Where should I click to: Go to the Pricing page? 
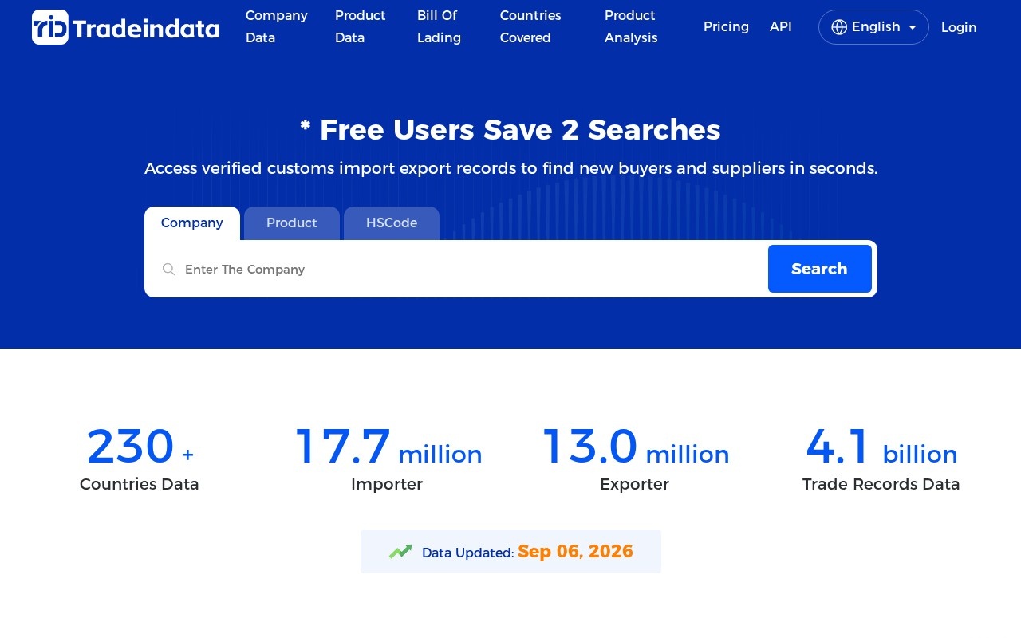click(726, 26)
